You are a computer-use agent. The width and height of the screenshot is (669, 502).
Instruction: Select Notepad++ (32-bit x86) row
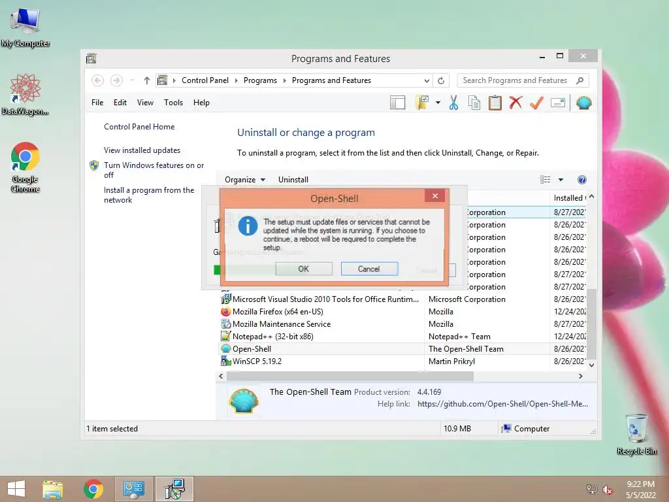coord(403,337)
